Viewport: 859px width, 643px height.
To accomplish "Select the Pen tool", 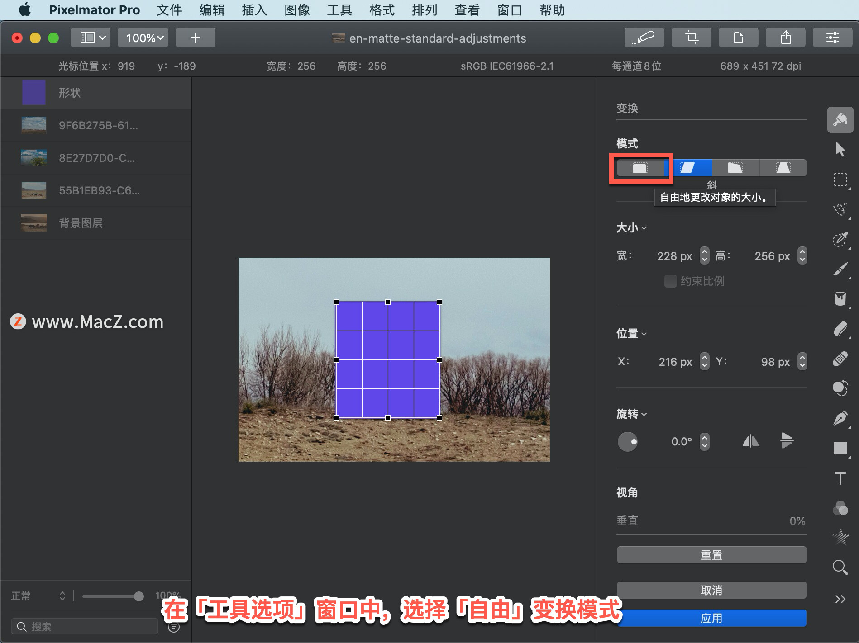I will (840, 418).
